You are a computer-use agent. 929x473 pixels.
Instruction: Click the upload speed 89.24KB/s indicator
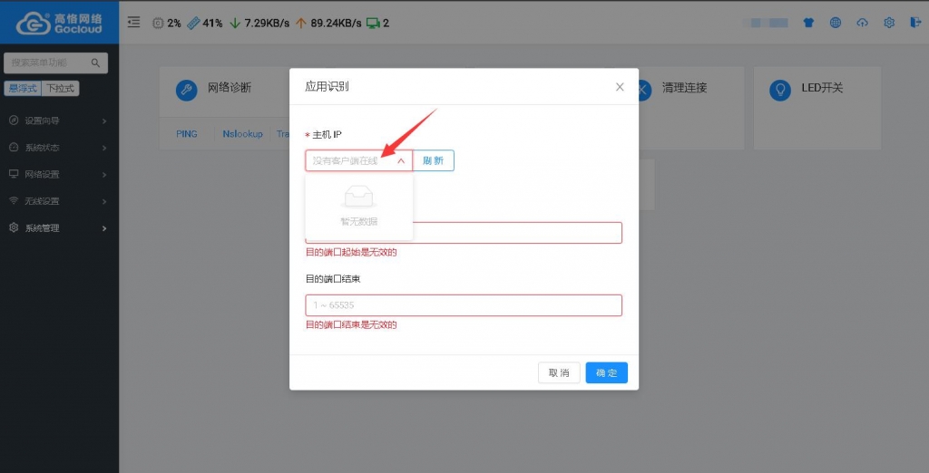click(x=328, y=23)
